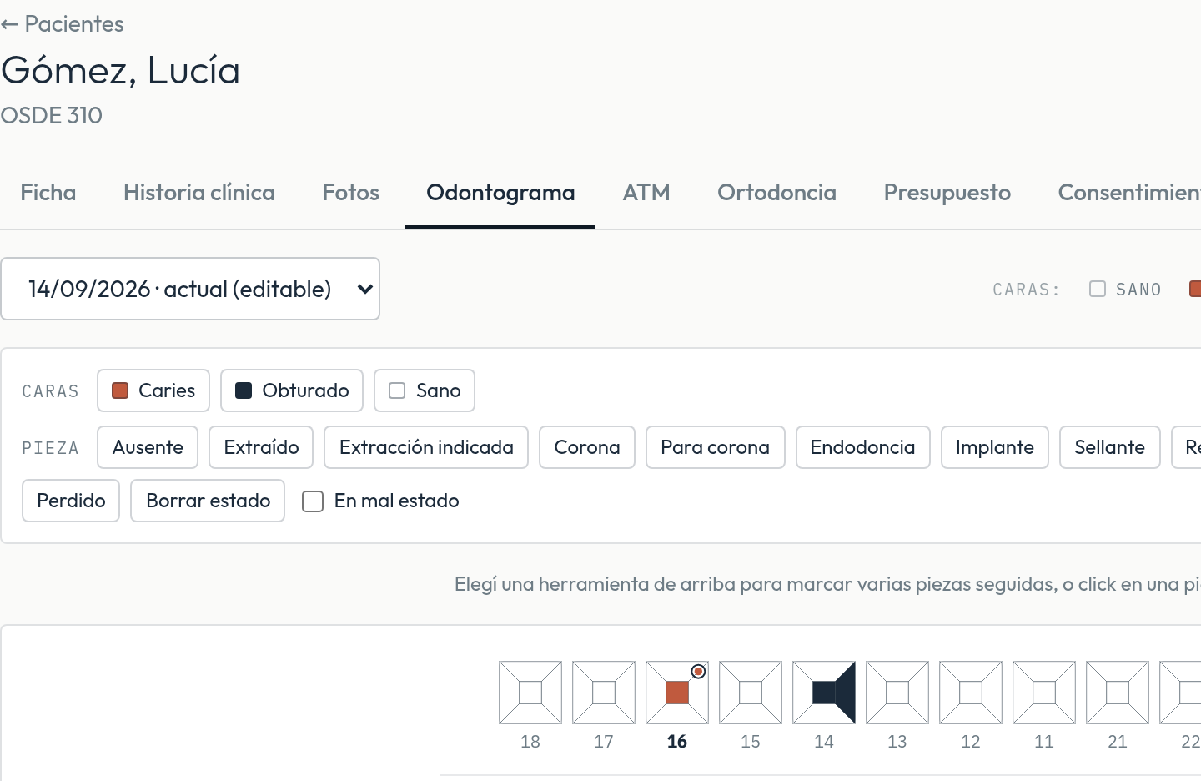Select tooth 18 diagram
The width and height of the screenshot is (1201, 781).
coord(530,693)
